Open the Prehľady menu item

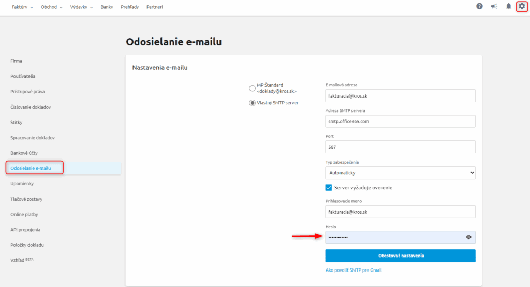click(x=129, y=7)
